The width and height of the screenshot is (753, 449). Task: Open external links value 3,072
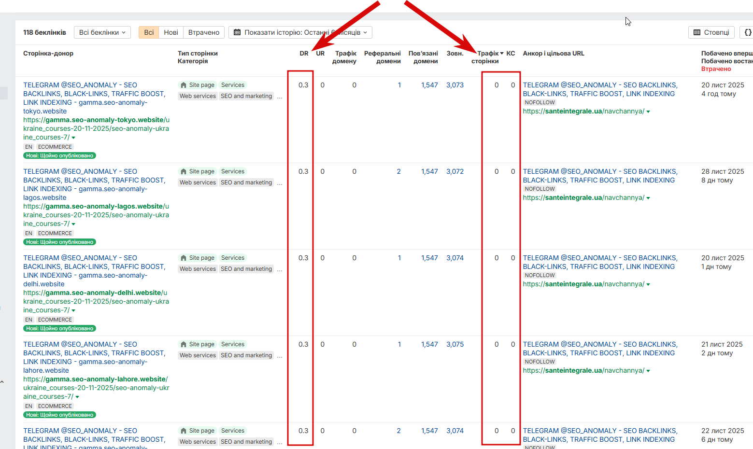pyautogui.click(x=455, y=171)
